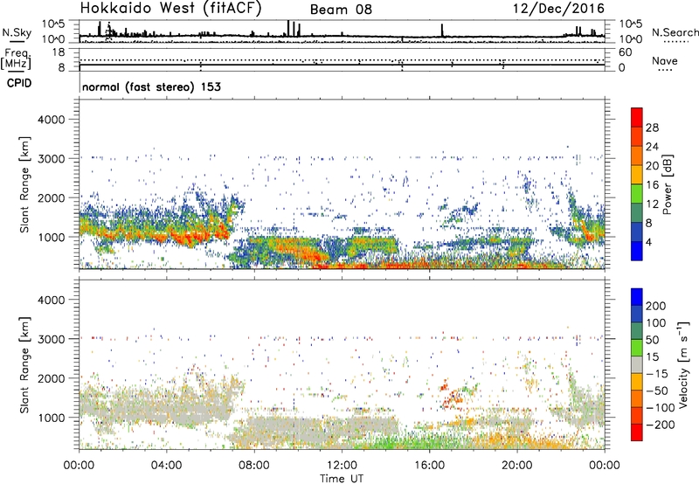Viewport: 699px width, 484px height.
Task: Click the date '12/Dec/2016'
Action: (x=558, y=8)
